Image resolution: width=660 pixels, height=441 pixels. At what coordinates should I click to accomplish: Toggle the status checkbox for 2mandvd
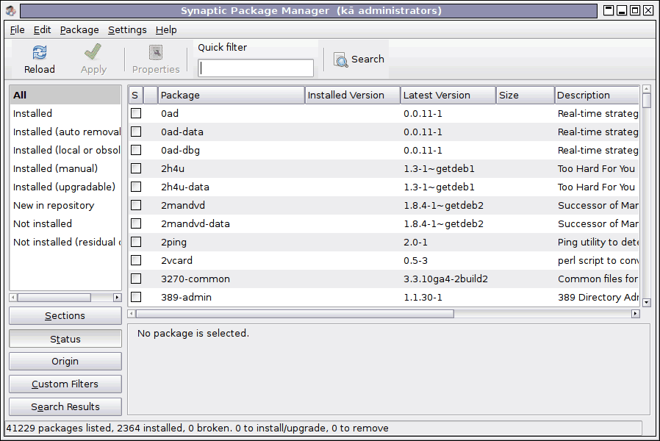click(136, 205)
